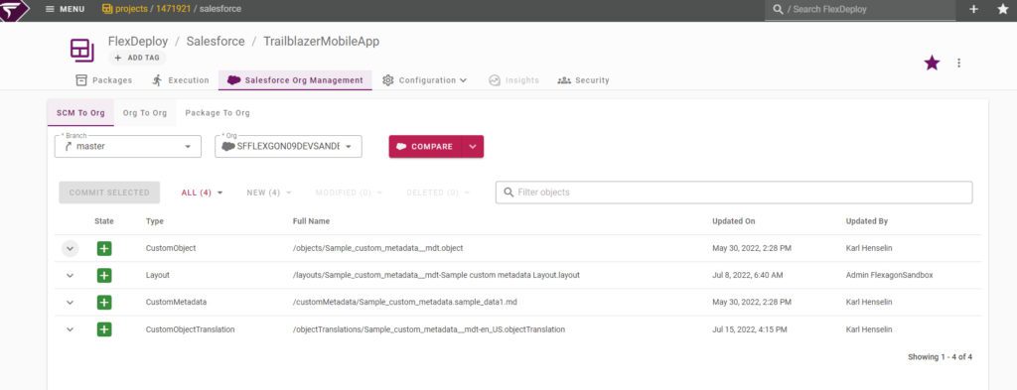Click green plus state icon for CustomMetadata
This screenshot has width=1017, height=390.
[104, 303]
